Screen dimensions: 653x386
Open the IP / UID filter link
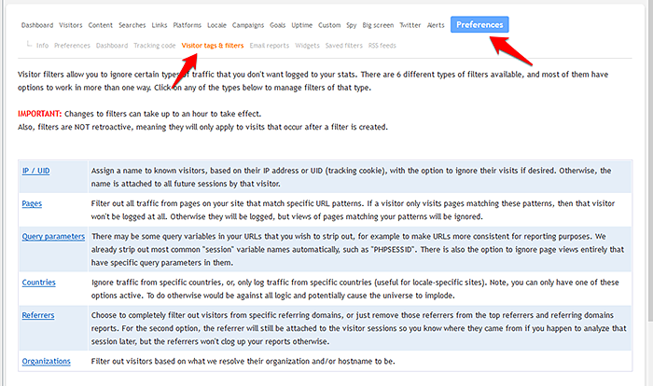[36, 171]
